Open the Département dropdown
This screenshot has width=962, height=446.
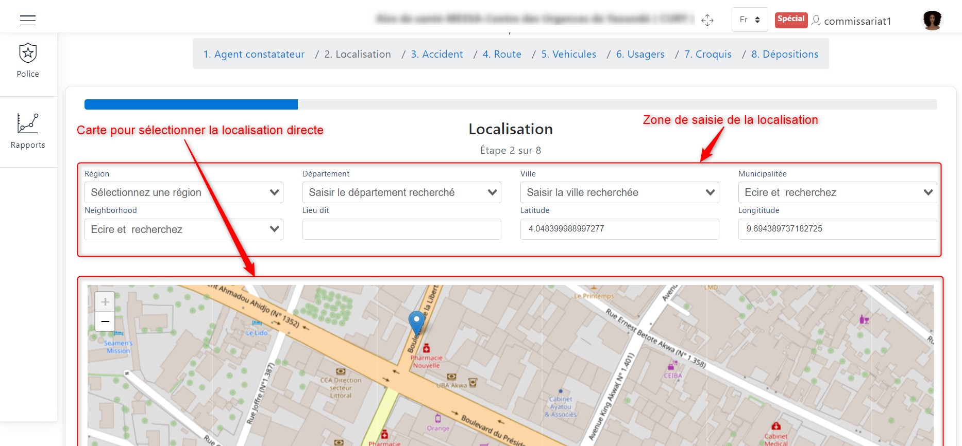click(x=402, y=192)
